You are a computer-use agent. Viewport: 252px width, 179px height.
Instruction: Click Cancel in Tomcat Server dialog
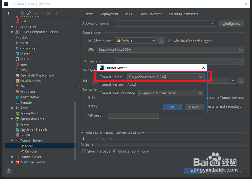point(194,107)
